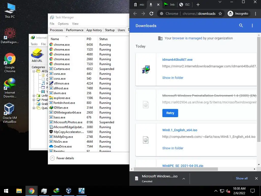Open options for canceled Microsoft Windows iso download
Viewport: 261px width, 196px height.
click(184, 178)
